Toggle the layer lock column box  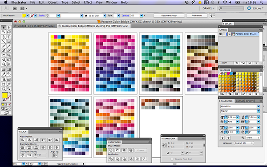click(224, 34)
